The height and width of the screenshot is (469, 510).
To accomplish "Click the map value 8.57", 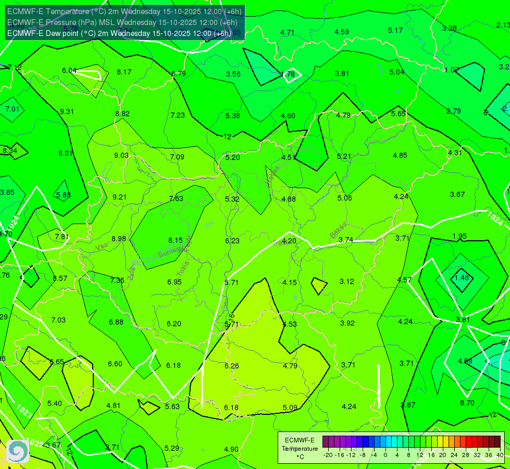I will pos(60,279).
